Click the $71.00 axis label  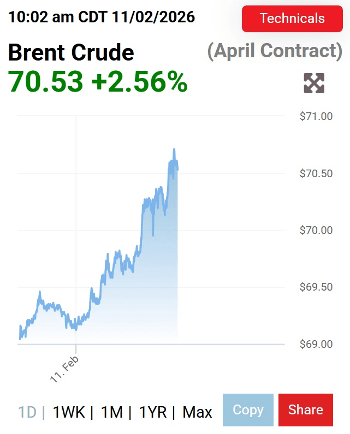[x=316, y=116]
